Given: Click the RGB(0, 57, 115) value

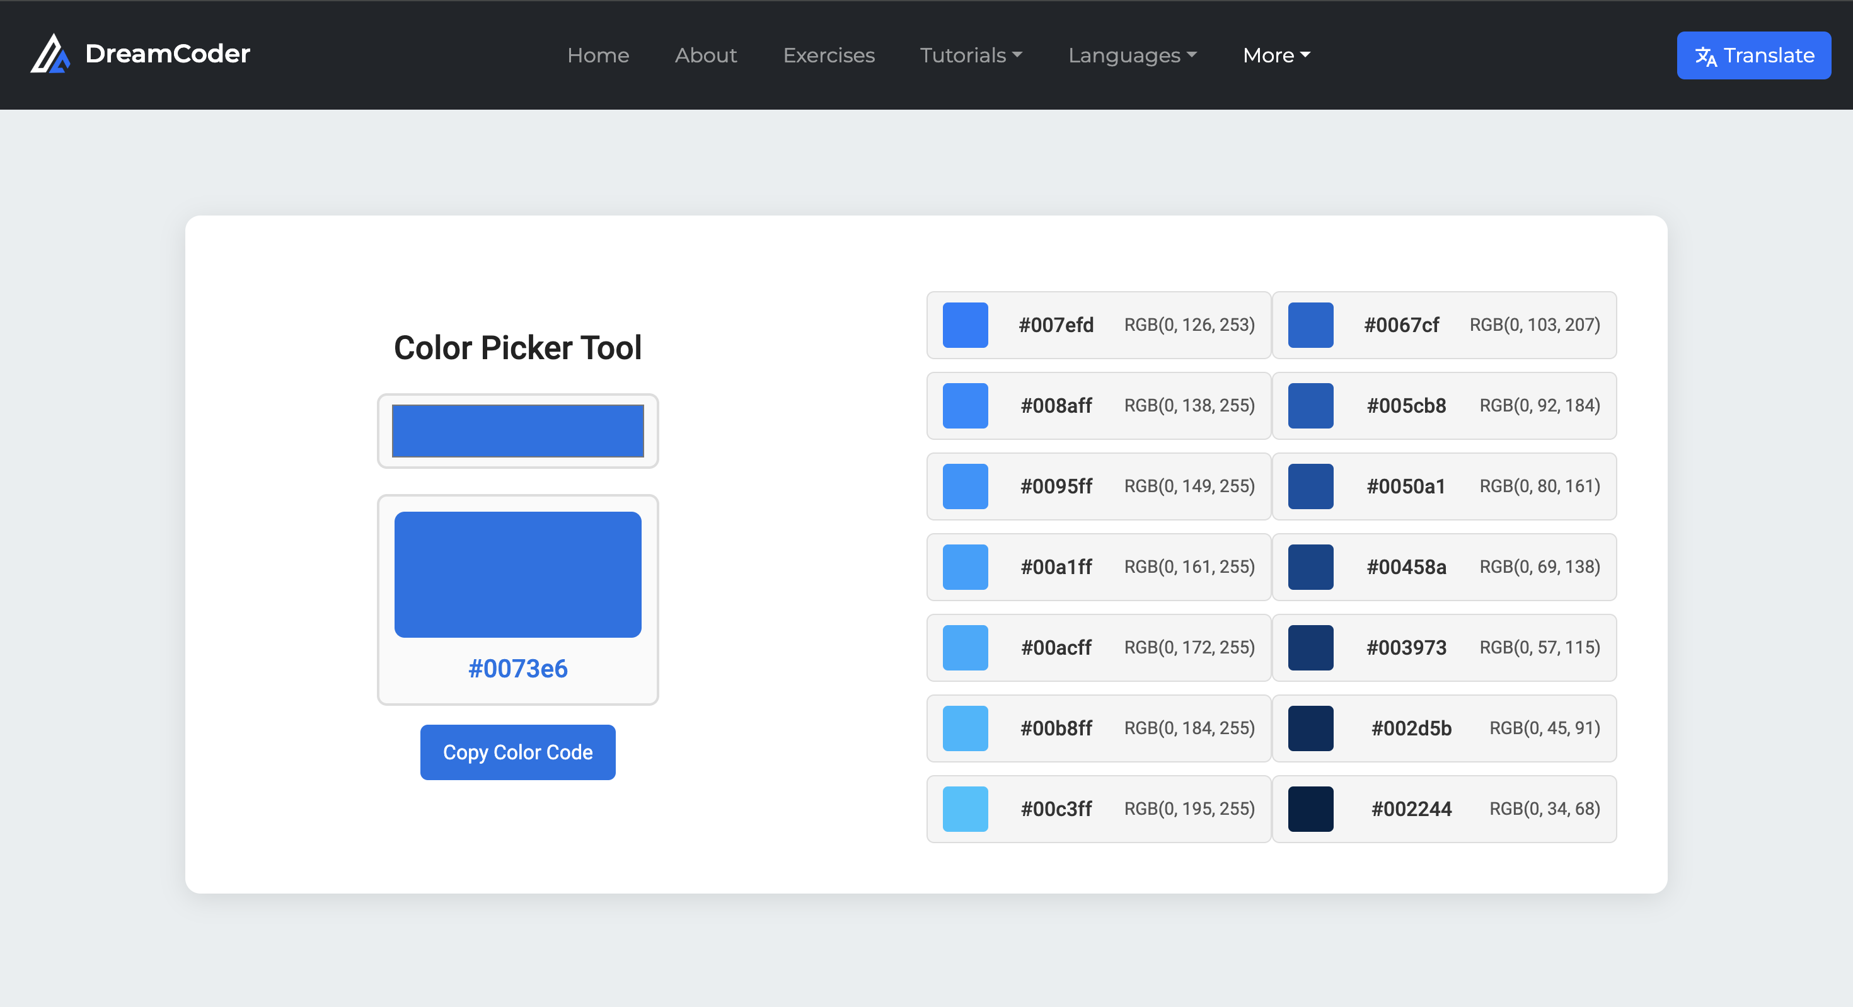Looking at the screenshot, I should coord(1540,647).
